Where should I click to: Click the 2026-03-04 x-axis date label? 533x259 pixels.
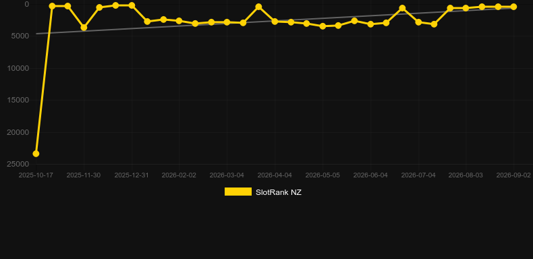227,175
